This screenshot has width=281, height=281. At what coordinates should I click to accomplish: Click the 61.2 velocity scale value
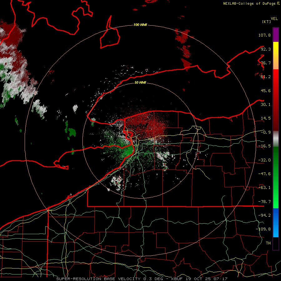[266, 77]
